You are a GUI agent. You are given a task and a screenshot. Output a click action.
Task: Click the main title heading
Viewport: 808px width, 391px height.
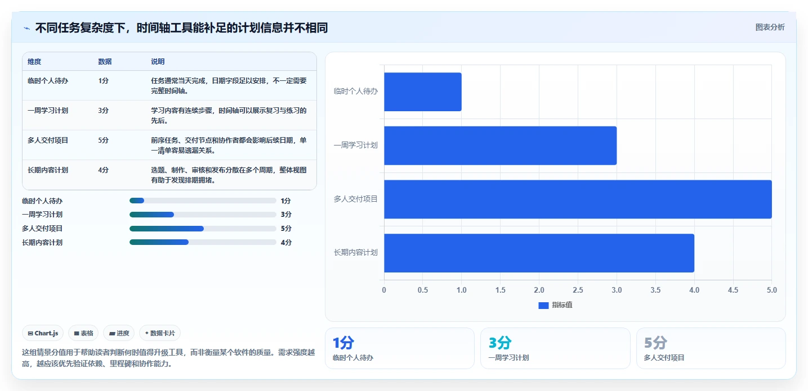(x=181, y=28)
